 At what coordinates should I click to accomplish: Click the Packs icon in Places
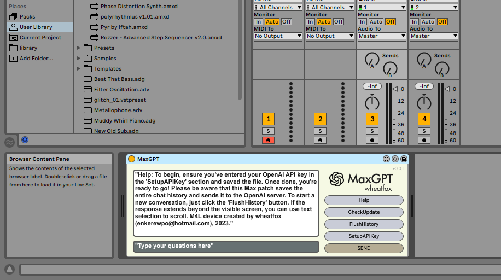point(13,17)
